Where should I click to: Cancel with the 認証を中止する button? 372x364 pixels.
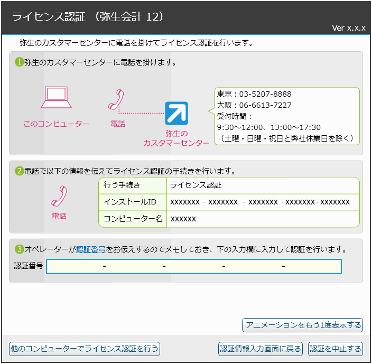(x=335, y=349)
